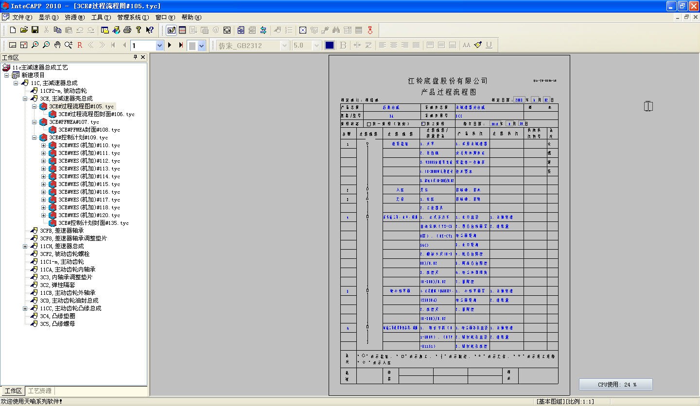The width and height of the screenshot is (700, 406).
Task: Select 3CE#控制计划封面#135.tyc tree item
Action: 93,223
